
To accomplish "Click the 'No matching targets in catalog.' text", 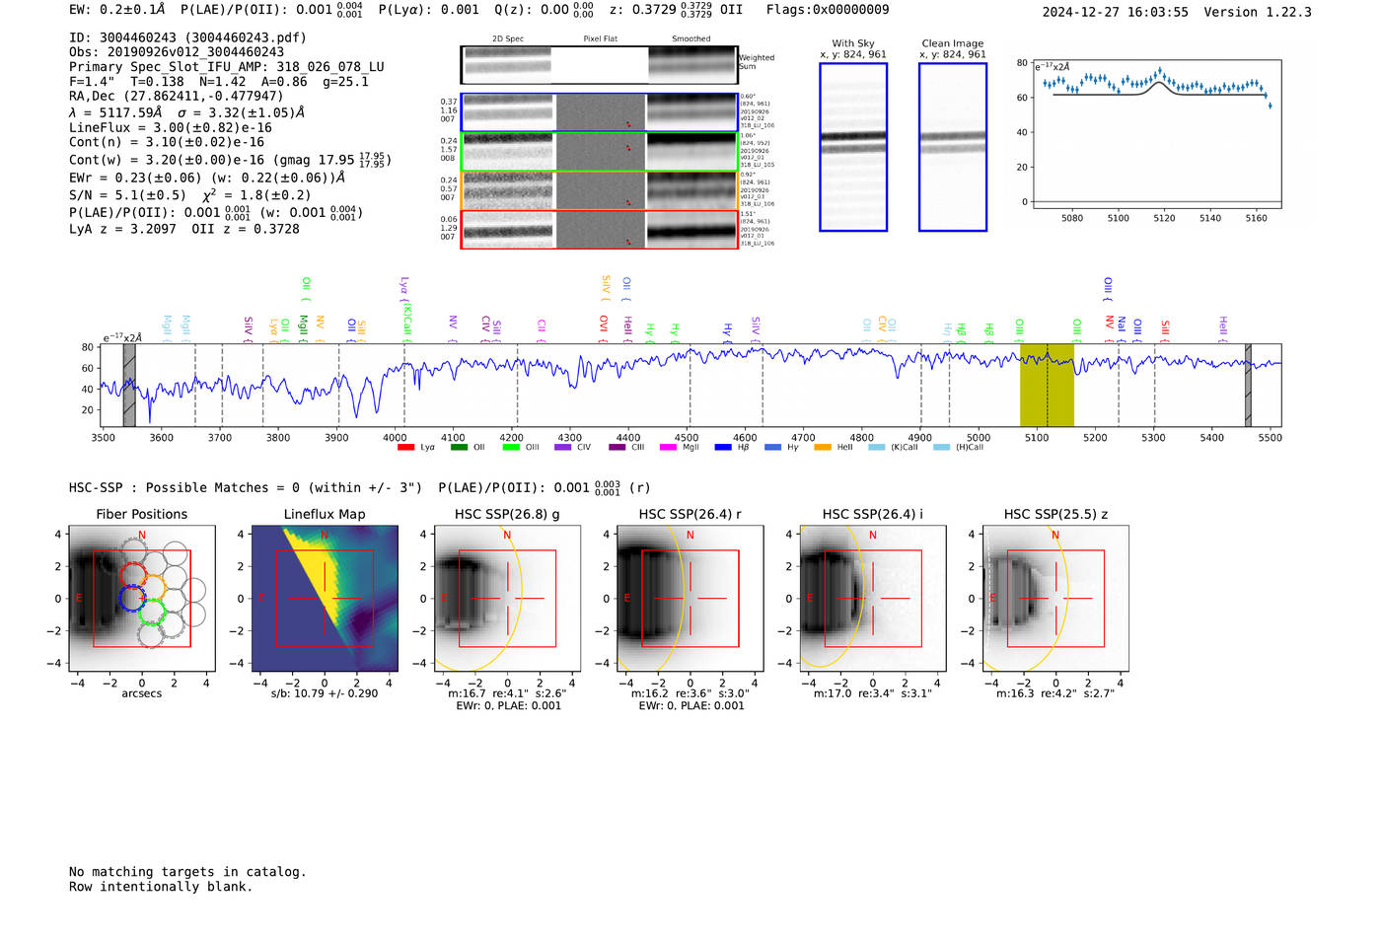I will (187, 872).
